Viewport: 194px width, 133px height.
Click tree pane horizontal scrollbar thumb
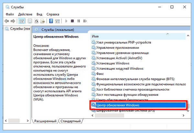coord(14,121)
